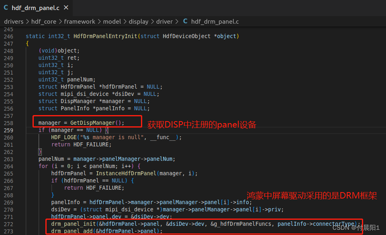Expand chevron after drivers breadcrumb
Viewport: 386px width, 235px height.
(28, 22)
